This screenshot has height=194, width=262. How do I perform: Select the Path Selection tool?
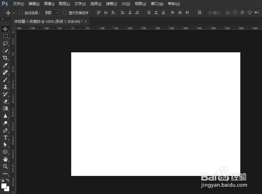[5, 145]
